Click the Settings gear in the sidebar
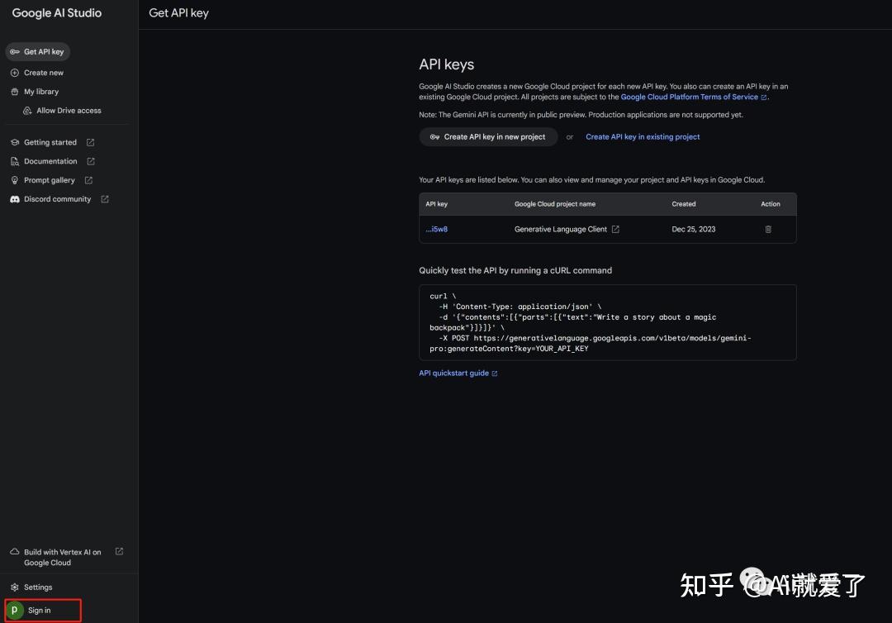The width and height of the screenshot is (892, 623). point(14,587)
